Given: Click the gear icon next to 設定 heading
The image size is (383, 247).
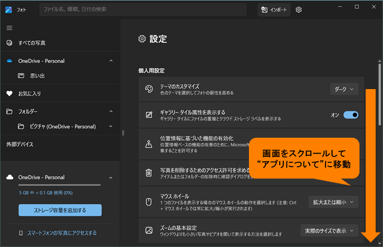Looking at the screenshot, I should pos(142,39).
